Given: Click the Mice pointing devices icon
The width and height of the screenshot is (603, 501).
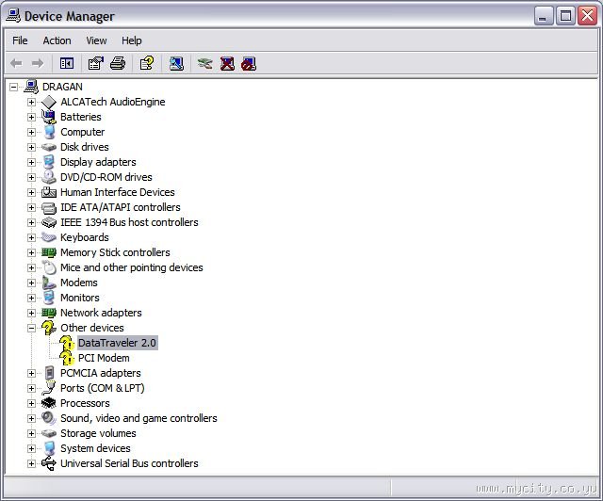Looking at the screenshot, I should [x=49, y=267].
